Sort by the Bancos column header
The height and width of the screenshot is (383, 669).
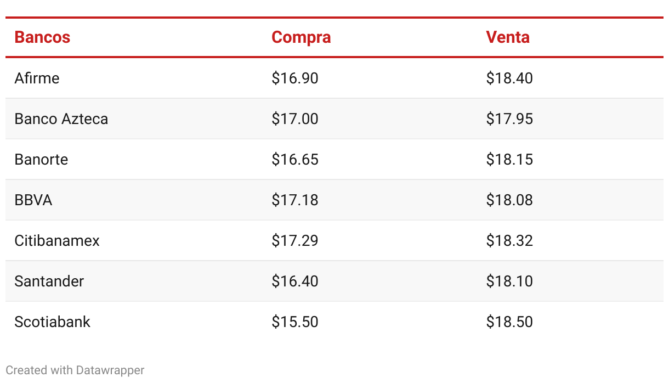click(42, 37)
